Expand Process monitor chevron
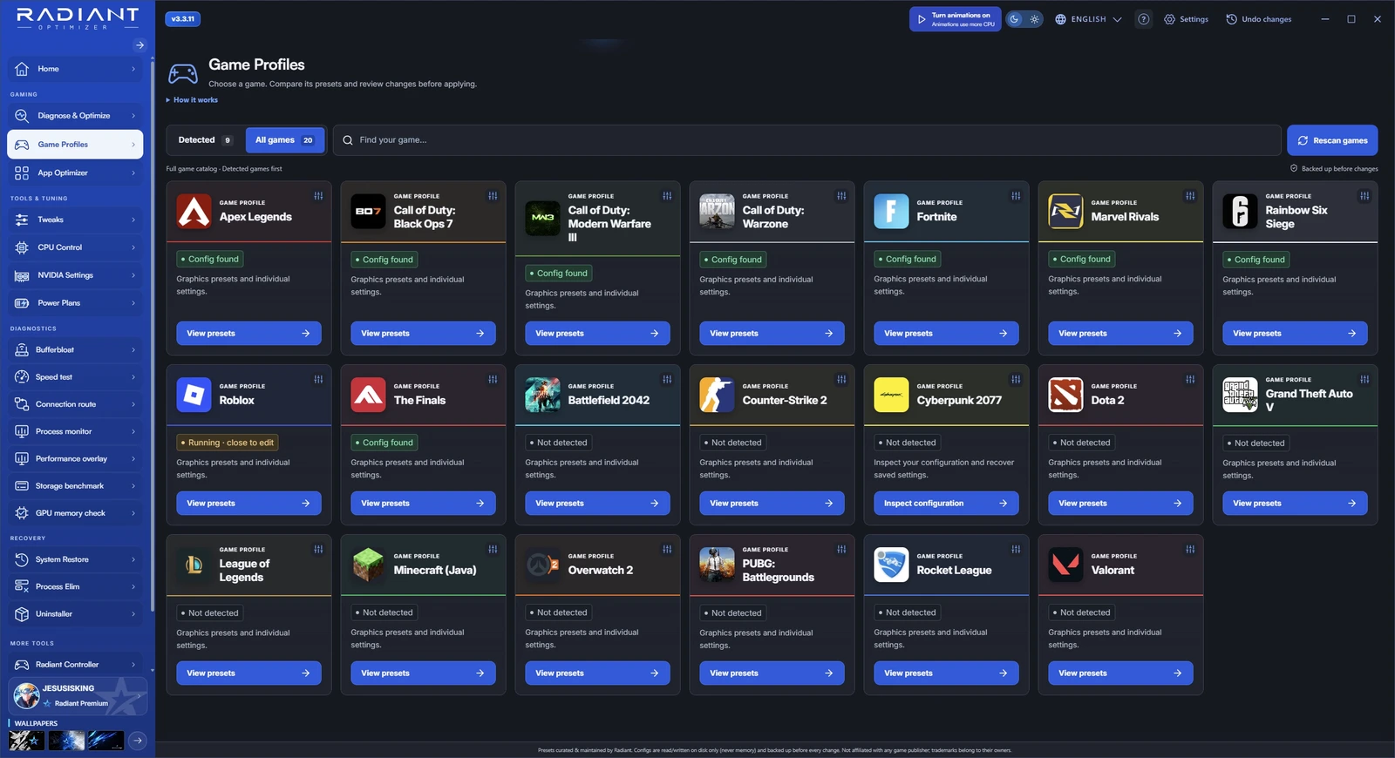This screenshot has height=758, width=1395. pyautogui.click(x=133, y=431)
